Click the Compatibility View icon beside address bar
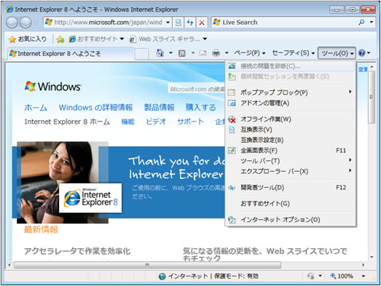Viewport: 381px width, 286px height. point(178,23)
